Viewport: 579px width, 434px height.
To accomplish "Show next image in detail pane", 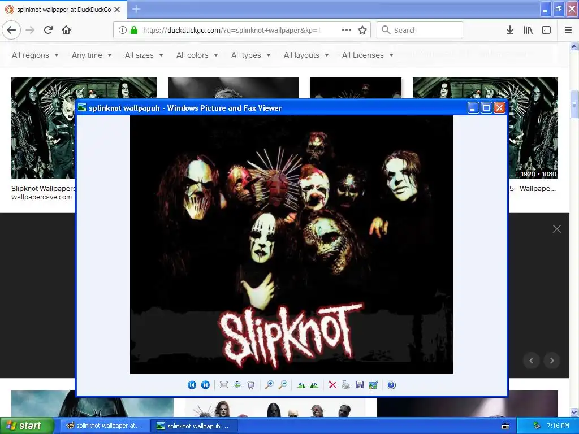I will (x=552, y=361).
